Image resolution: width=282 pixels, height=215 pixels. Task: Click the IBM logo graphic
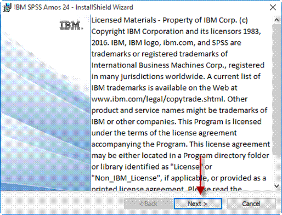(71, 25)
